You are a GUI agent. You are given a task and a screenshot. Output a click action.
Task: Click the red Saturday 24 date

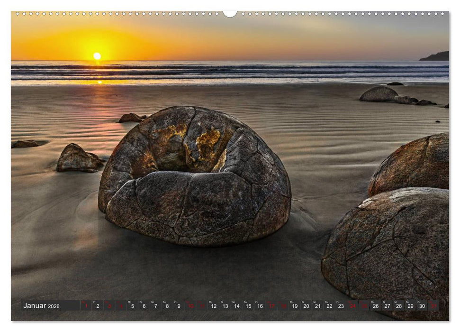[352, 306]
